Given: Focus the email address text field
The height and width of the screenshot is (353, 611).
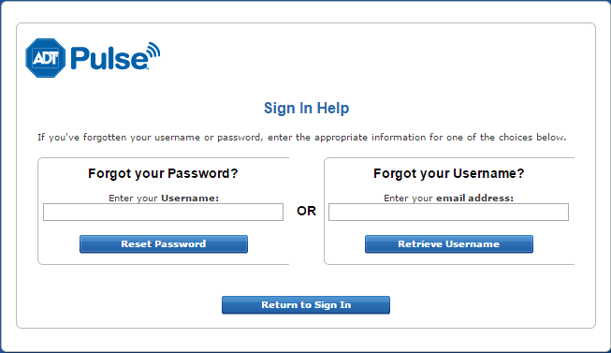Looking at the screenshot, I should coord(448,213).
